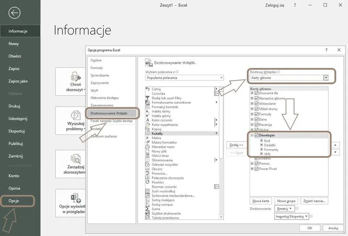Uncheck the Usuwanie tła checkbox
Viewport: 348px width, 236px height.
point(257,93)
